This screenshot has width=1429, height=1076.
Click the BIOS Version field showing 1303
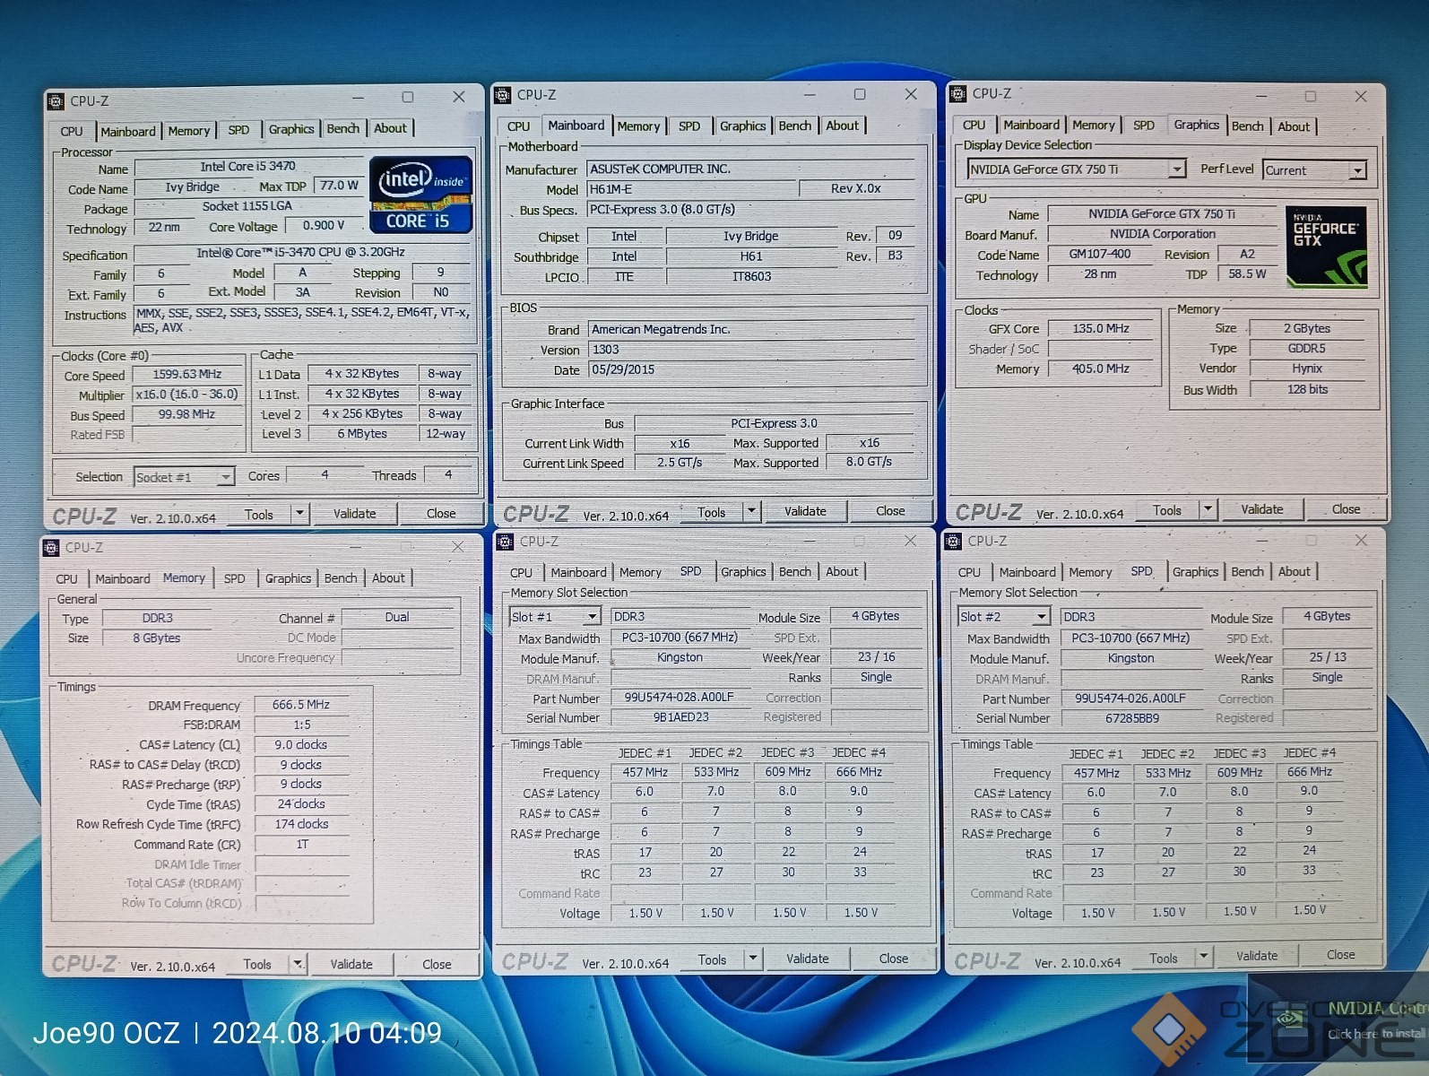click(x=751, y=350)
